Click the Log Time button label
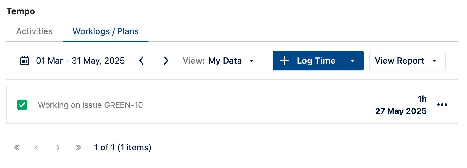This screenshot has width=467, height=168. click(x=316, y=61)
